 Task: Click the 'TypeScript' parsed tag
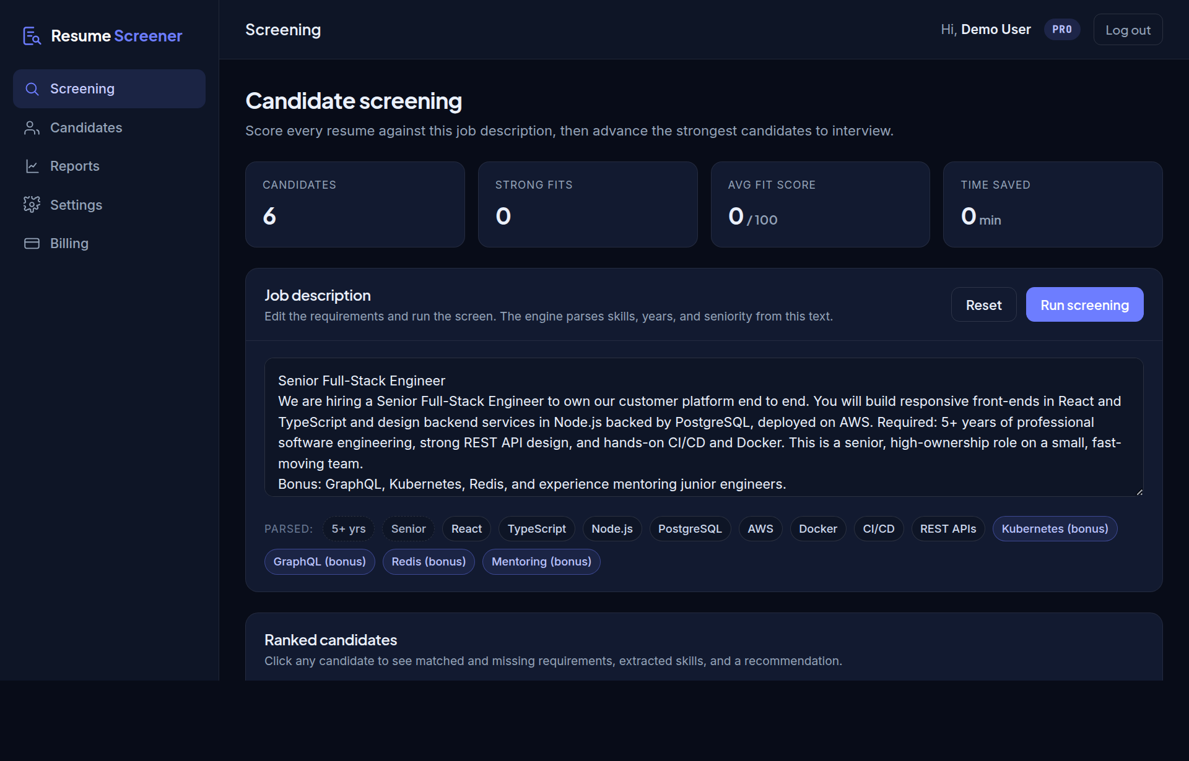pos(536,529)
